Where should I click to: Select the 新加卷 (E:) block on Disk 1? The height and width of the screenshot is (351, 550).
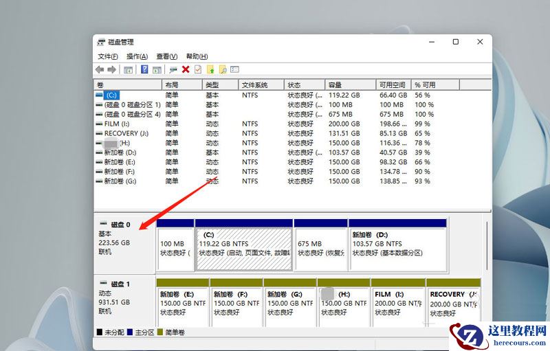(x=183, y=303)
